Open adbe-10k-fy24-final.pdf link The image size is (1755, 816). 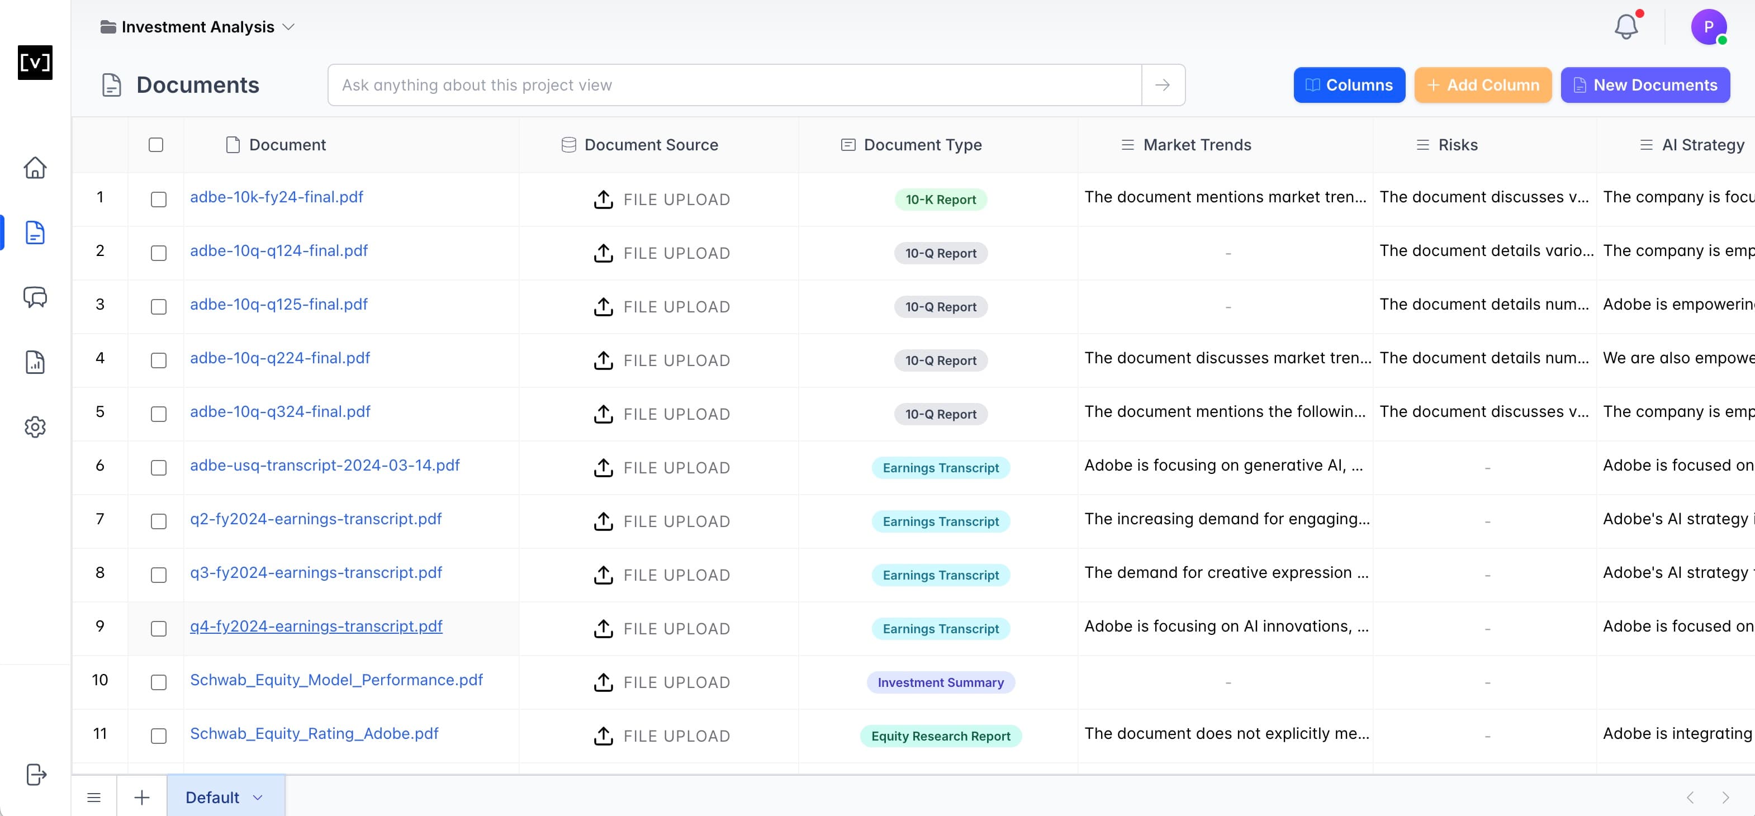(x=277, y=197)
